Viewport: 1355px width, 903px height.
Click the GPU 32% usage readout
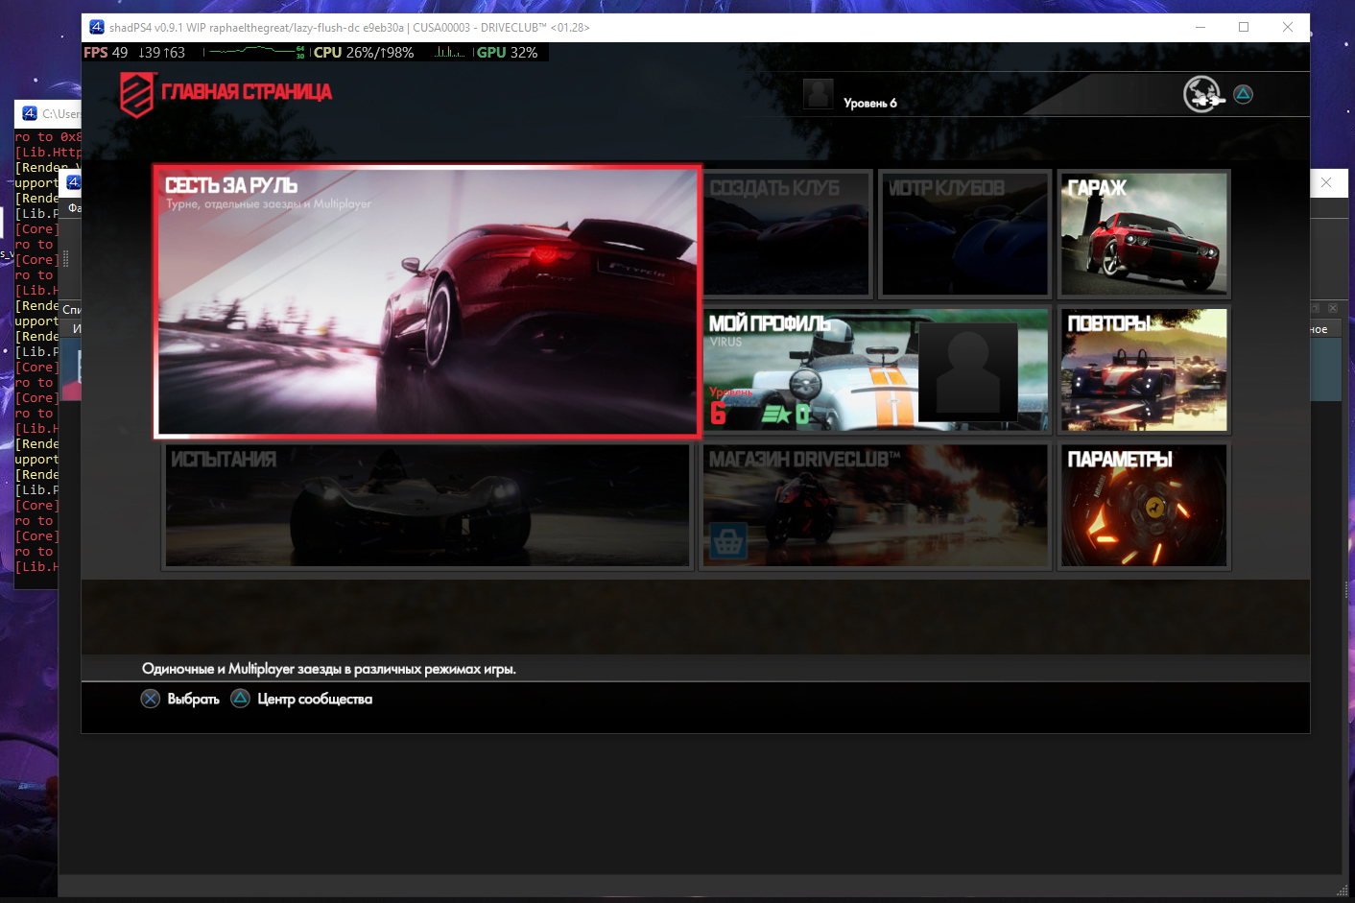[x=507, y=53]
